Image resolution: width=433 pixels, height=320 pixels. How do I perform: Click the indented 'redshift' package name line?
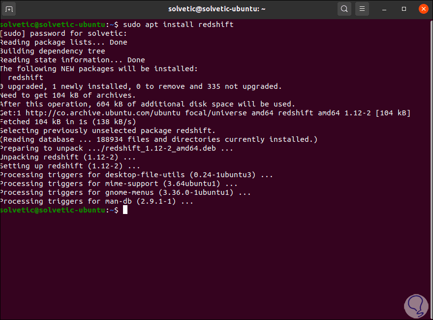(x=26, y=78)
